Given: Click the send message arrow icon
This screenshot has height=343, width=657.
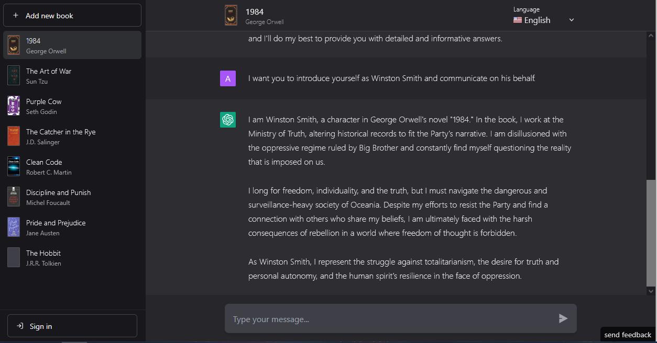Looking at the screenshot, I should click(563, 318).
